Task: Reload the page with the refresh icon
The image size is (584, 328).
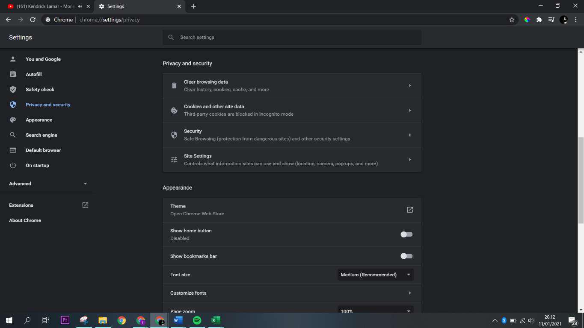Action: point(33,20)
